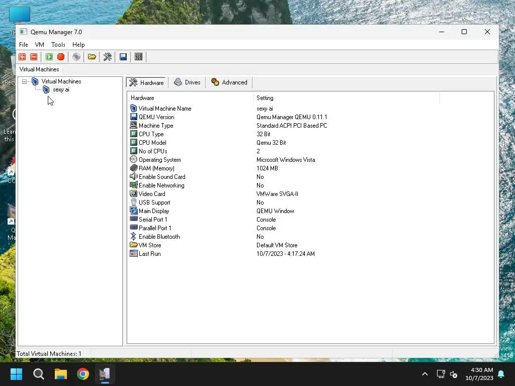Select the 'Default VM Store' value

277,245
